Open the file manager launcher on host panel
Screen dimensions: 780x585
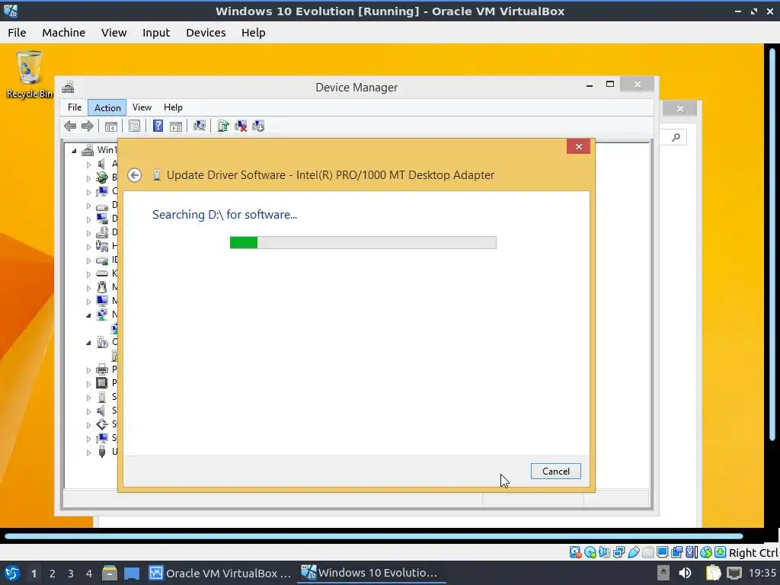110,573
